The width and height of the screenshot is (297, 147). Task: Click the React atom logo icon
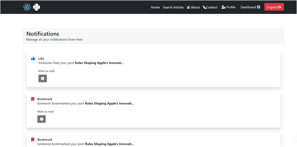tap(27, 7)
